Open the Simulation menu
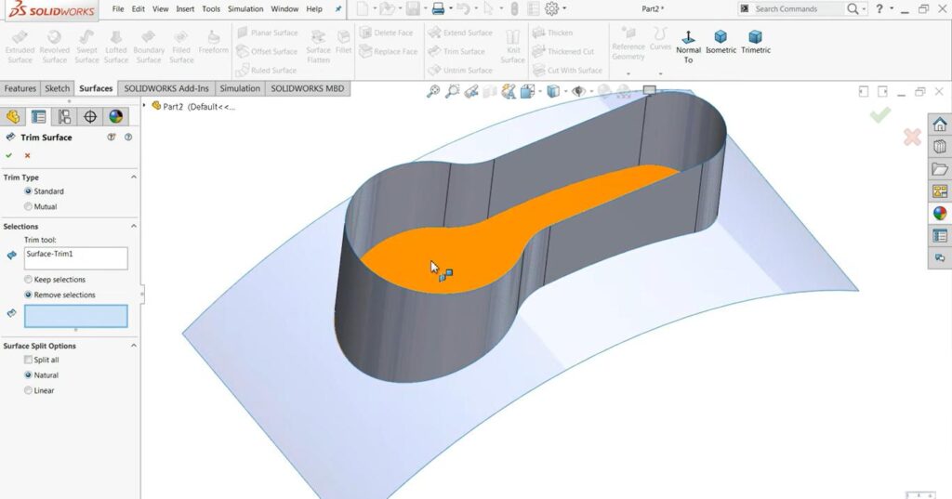This screenshot has height=499, width=952. coord(245,9)
